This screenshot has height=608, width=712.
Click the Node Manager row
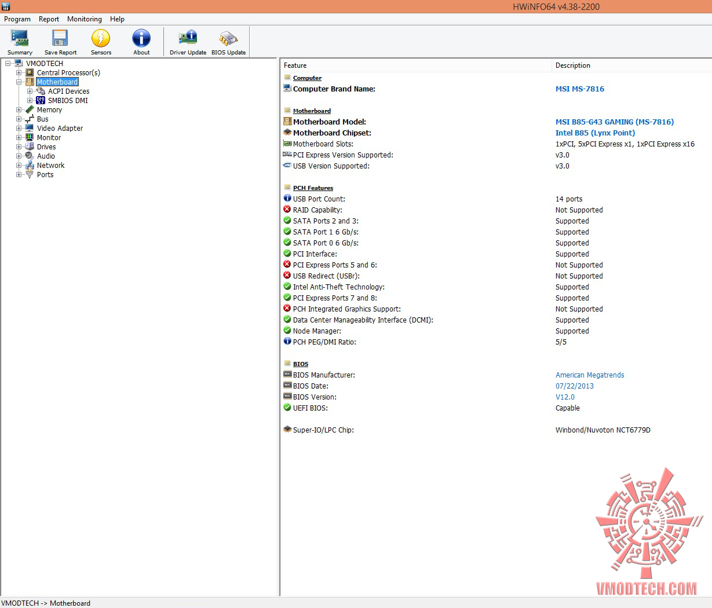(x=496, y=331)
